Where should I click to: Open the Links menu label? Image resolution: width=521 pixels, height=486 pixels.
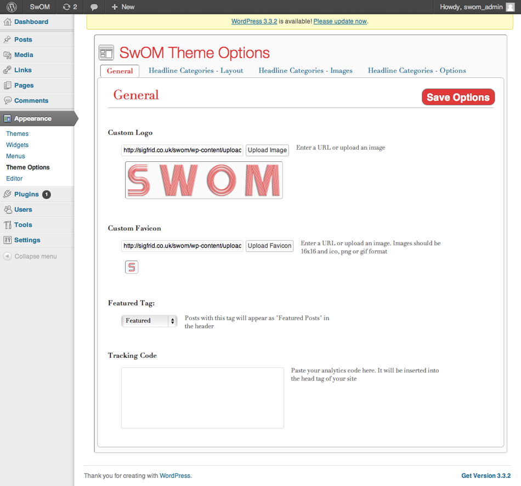[23, 70]
